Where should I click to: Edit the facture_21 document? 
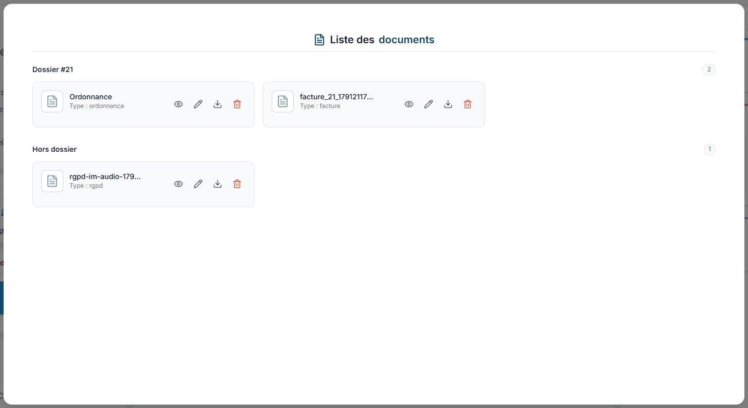click(x=429, y=104)
